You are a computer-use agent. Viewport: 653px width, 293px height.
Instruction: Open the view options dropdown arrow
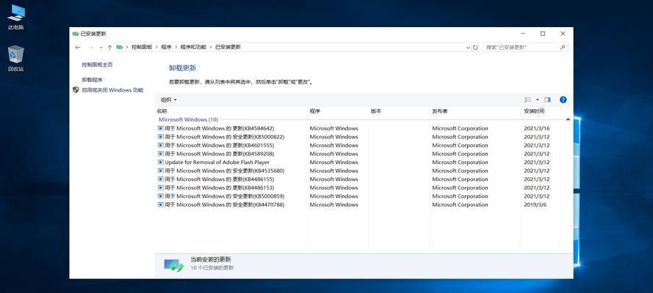click(x=537, y=100)
